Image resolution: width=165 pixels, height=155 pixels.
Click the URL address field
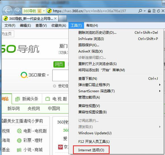pos(89,11)
